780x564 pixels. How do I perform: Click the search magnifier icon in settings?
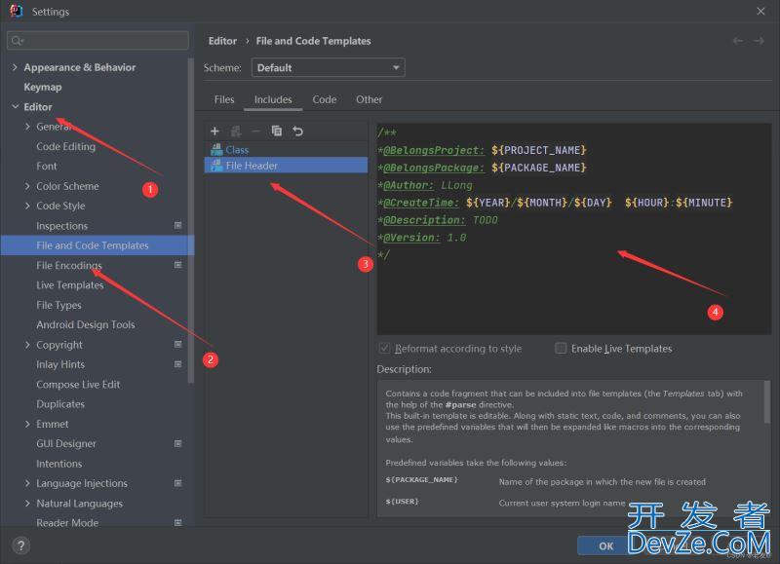pyautogui.click(x=17, y=40)
